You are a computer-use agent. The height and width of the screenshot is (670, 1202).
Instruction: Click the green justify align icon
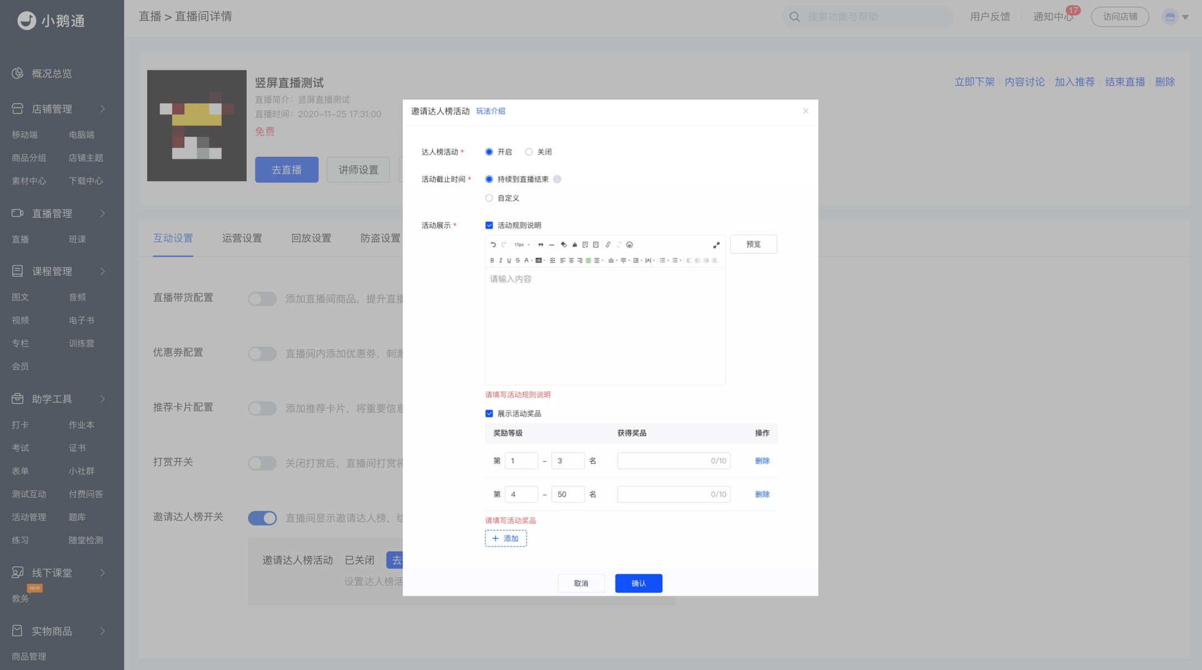pyautogui.click(x=588, y=260)
